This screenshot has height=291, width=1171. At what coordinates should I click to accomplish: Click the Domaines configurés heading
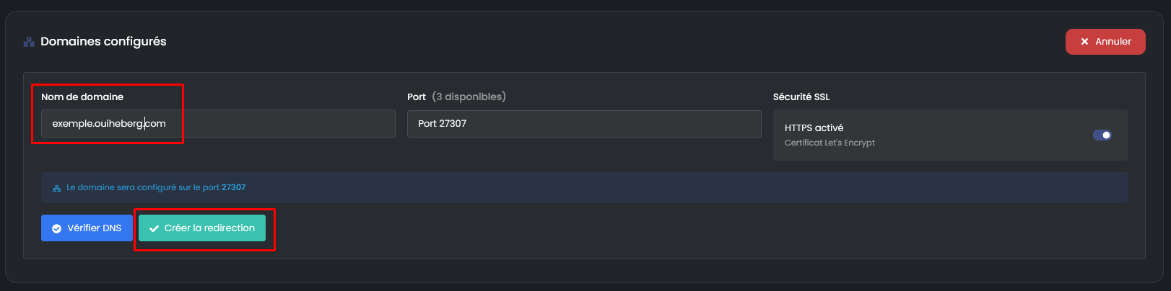click(x=103, y=42)
